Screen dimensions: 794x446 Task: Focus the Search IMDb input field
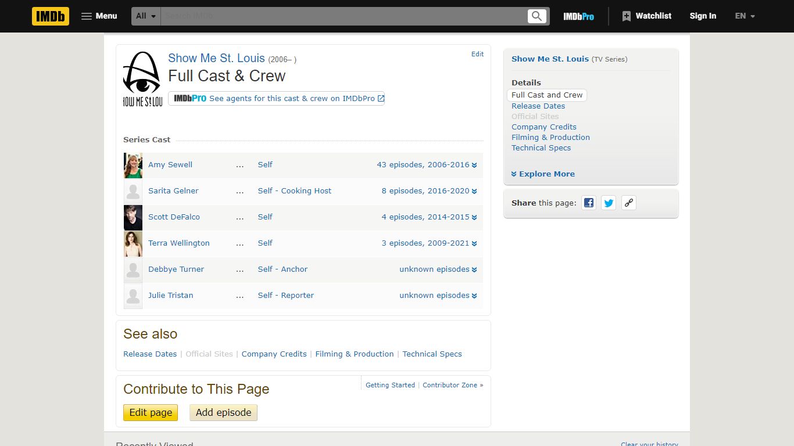[x=344, y=16]
